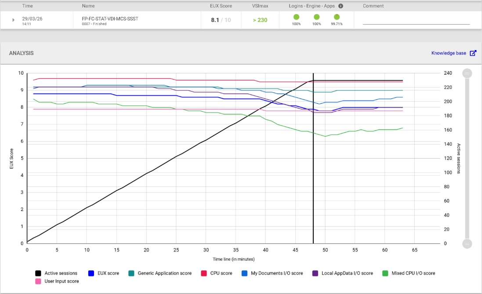Click the Time line (in minutes) axis title
This screenshot has height=294, width=482.
pos(234,259)
